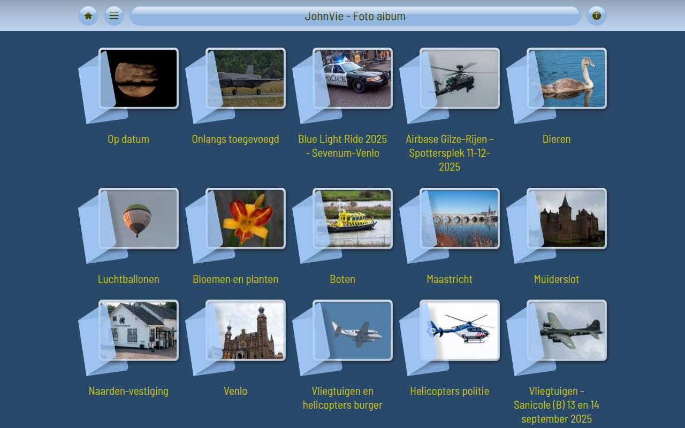685x428 pixels.
Task: Open the Maastricht bridge thumbnail
Action: pyautogui.click(x=460, y=219)
